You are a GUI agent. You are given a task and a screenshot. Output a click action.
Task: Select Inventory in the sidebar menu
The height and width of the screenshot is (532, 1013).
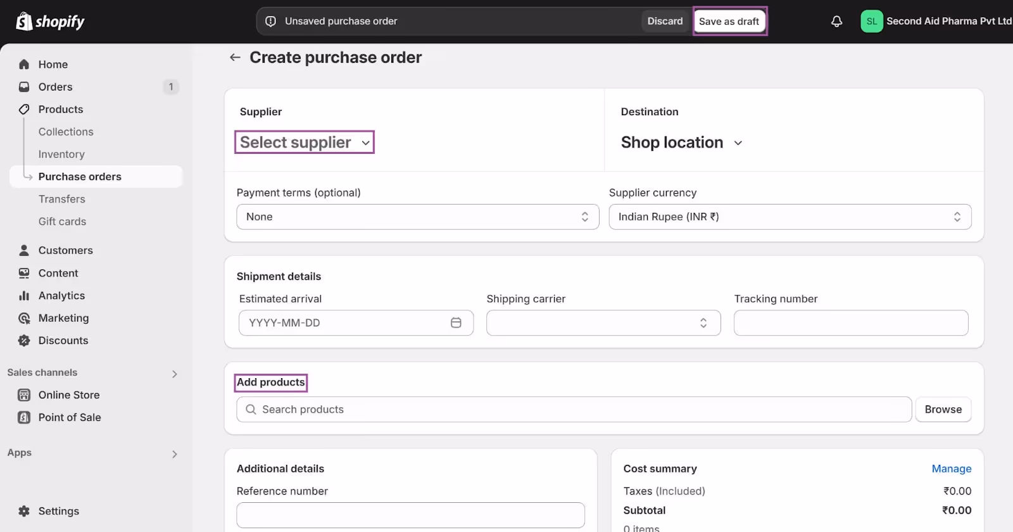pyautogui.click(x=61, y=155)
